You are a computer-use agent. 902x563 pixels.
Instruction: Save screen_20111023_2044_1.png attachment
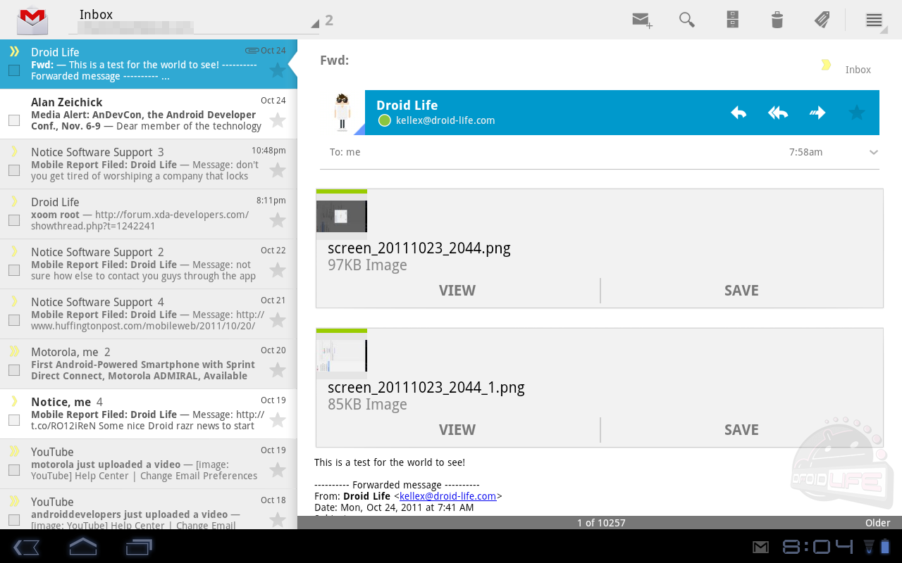[741, 430]
